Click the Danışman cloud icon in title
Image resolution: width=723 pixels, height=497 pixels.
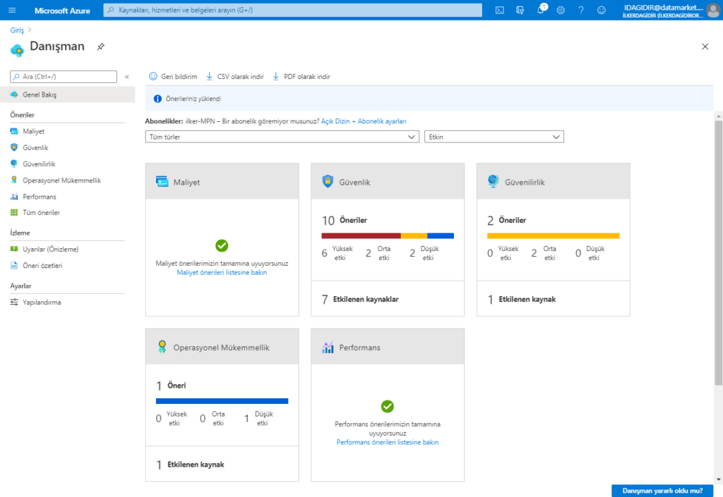[18, 50]
